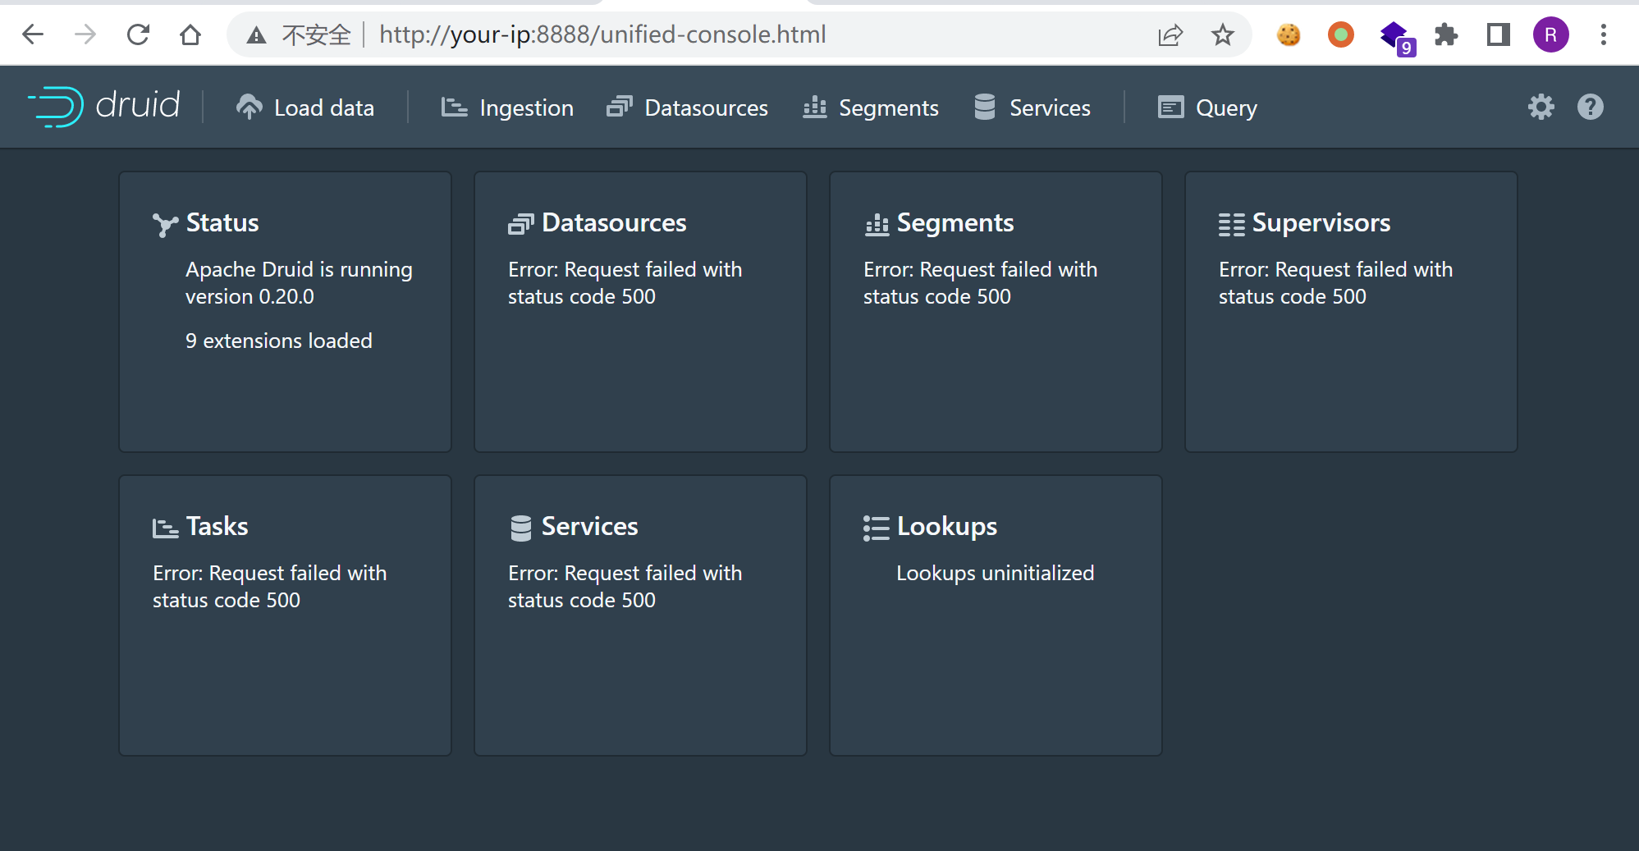Screen dimensions: 1639x851
Task: Toggle the browser side panel
Action: 1498,34
